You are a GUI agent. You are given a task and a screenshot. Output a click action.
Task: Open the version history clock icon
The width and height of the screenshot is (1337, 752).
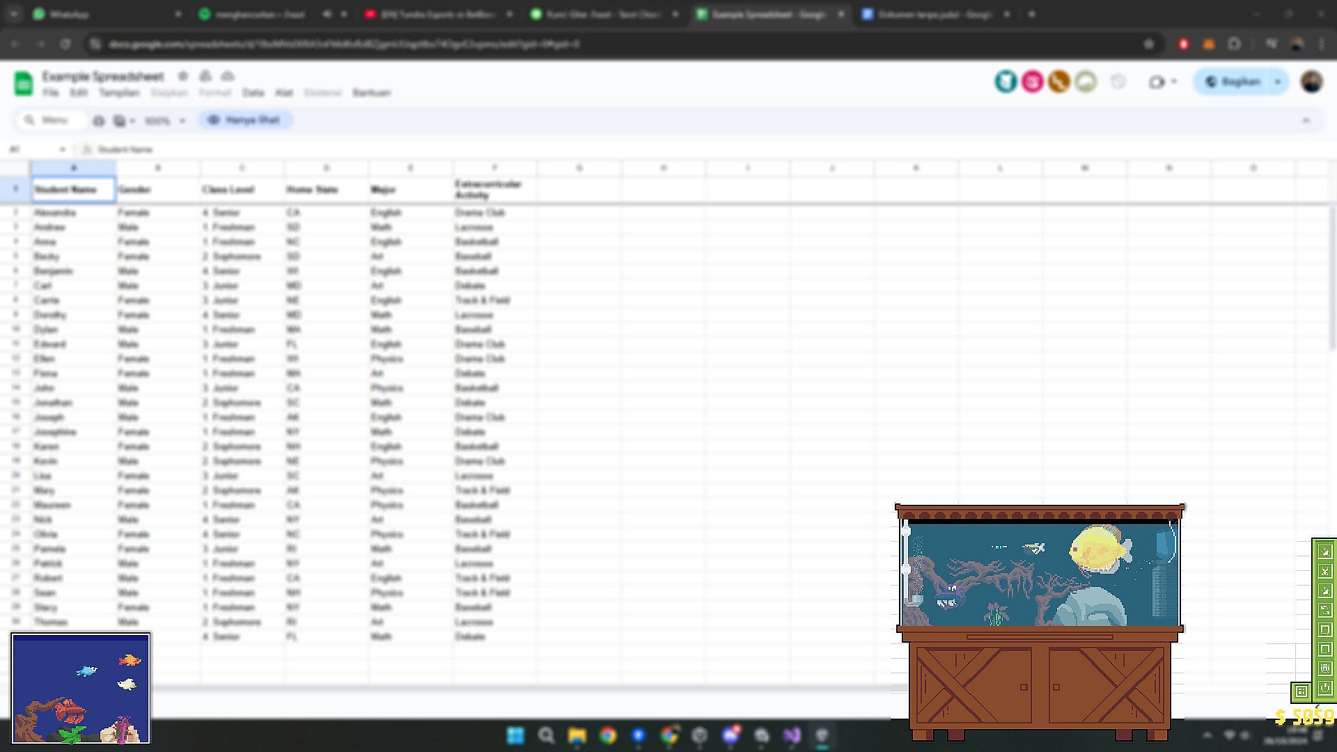1118,82
